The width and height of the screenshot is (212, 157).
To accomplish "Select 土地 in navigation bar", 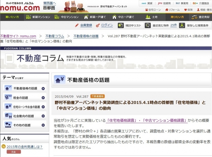I will 151,17.
